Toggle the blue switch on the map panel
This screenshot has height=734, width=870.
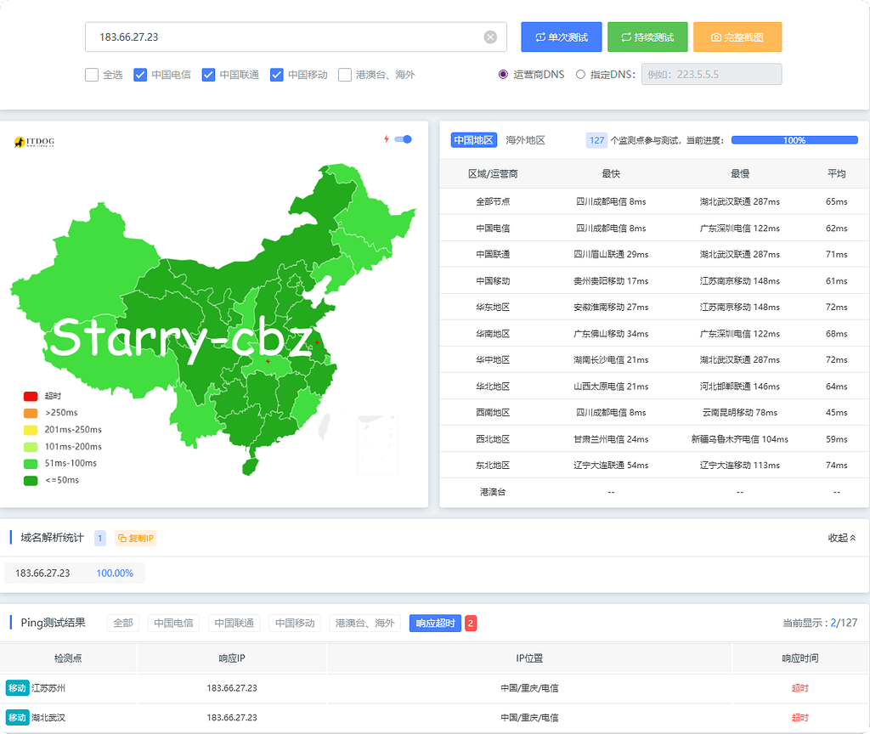pyautogui.click(x=404, y=139)
